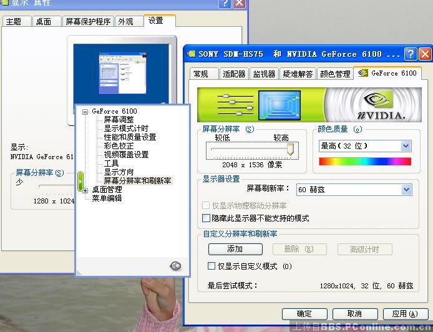433x332 pixels.
Task: Click the rainbow color quality bar
Action: pyautogui.click(x=365, y=161)
